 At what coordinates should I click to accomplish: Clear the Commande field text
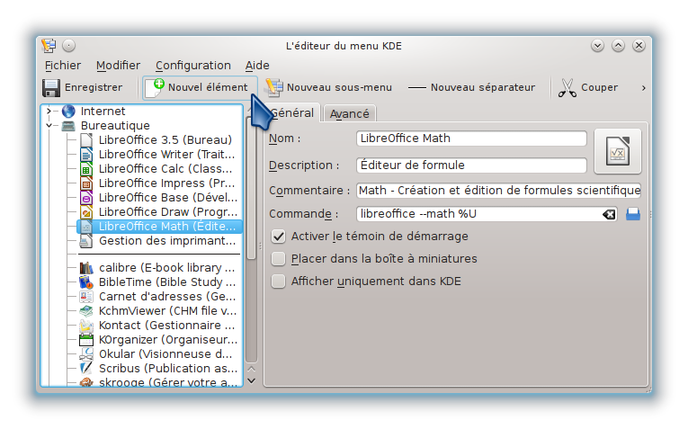609,214
